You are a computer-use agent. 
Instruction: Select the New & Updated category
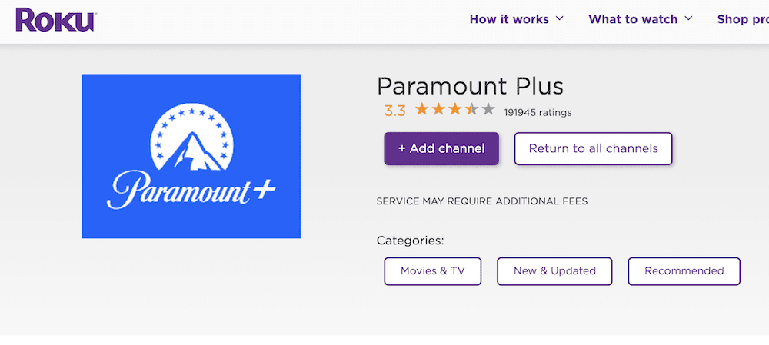coord(554,271)
